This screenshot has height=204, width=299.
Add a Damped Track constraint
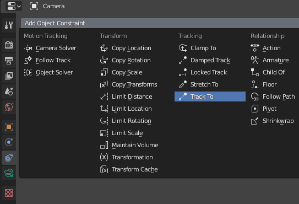coord(205,60)
